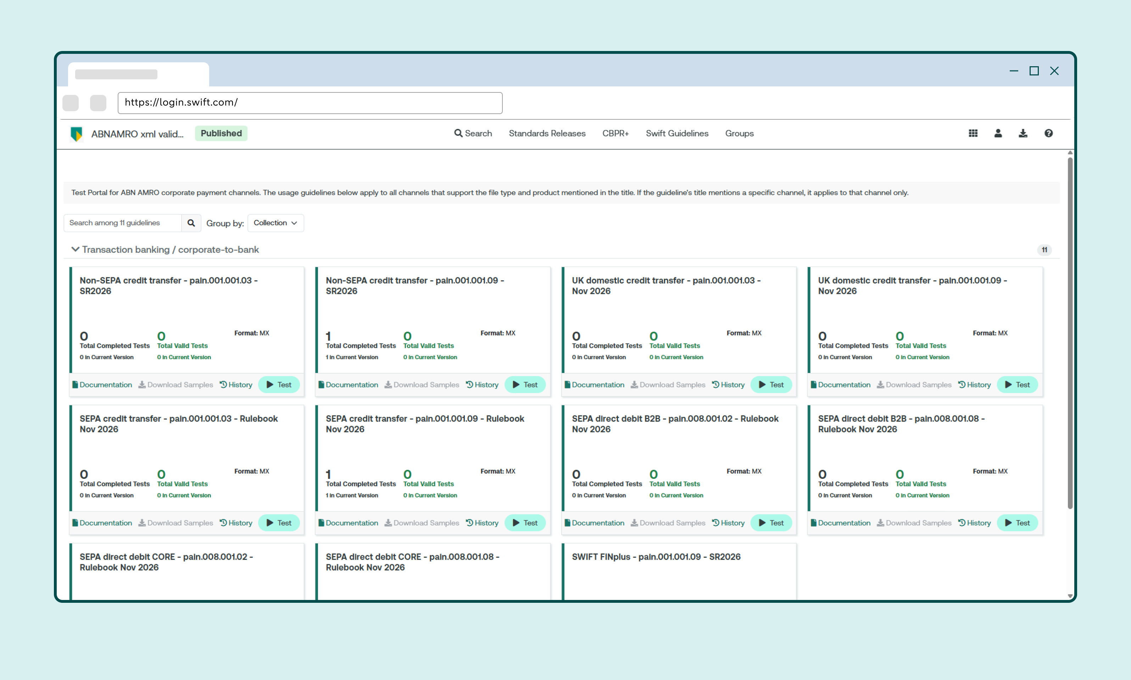Image resolution: width=1131 pixels, height=680 pixels.
Task: Open Documentation for SEPA B2B pain.008.001.02
Action: tap(594, 523)
